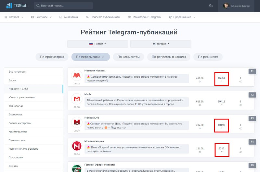
Task: Click share icon in Москва Live row
Action: click(x=240, y=128)
